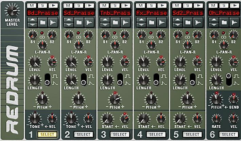241x141 pixels.
Task: Click the waveform edit-sample icon on channel 1
Action: point(53,22)
